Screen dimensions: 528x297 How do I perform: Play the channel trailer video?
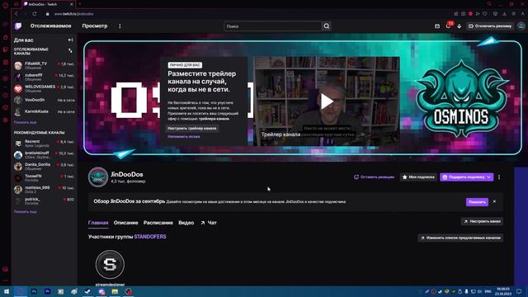(327, 101)
